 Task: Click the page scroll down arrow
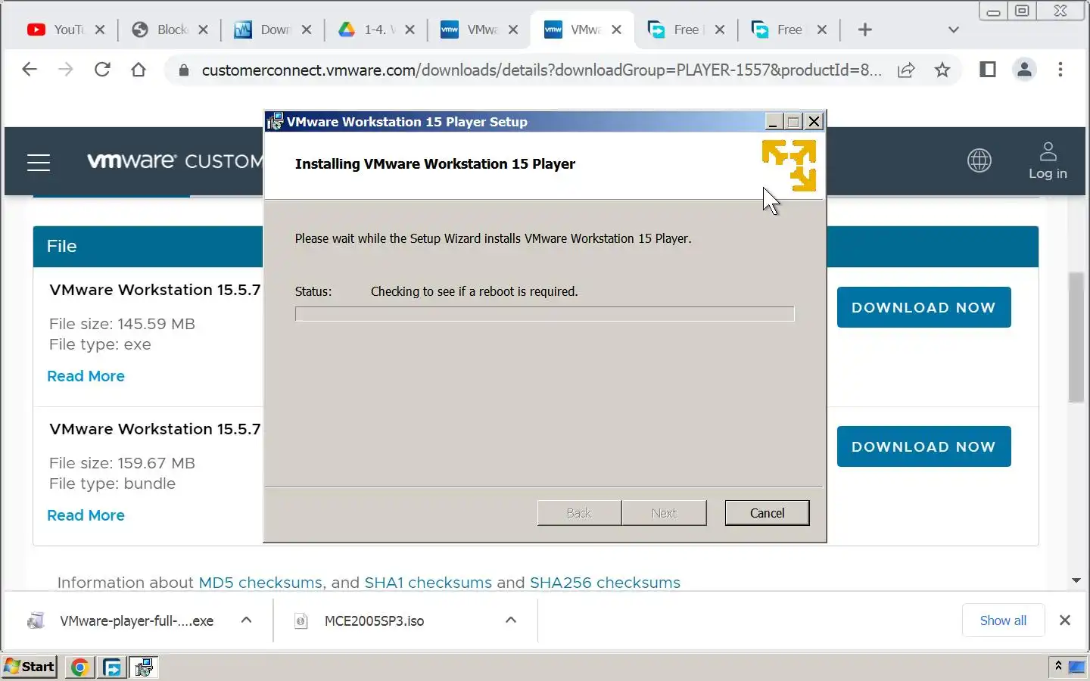click(x=1076, y=580)
